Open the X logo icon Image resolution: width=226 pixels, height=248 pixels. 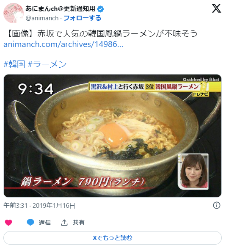click(216, 8)
